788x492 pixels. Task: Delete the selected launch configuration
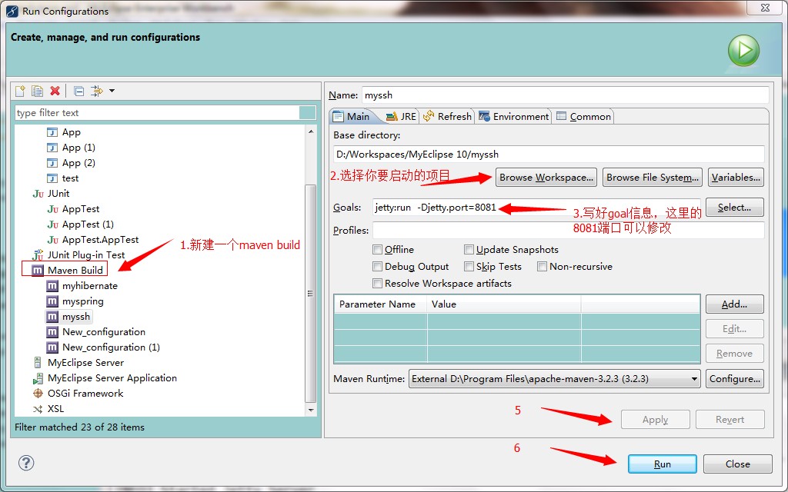[x=55, y=91]
